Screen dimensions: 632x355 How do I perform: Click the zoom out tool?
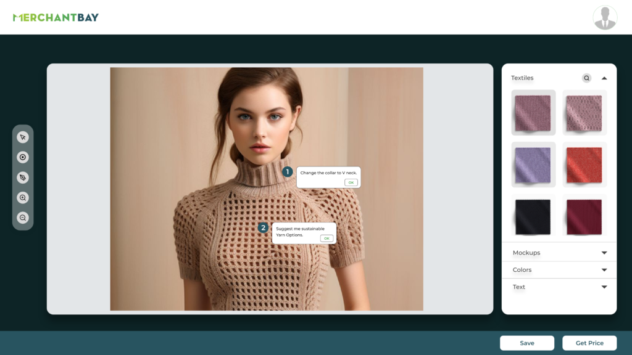point(23,218)
